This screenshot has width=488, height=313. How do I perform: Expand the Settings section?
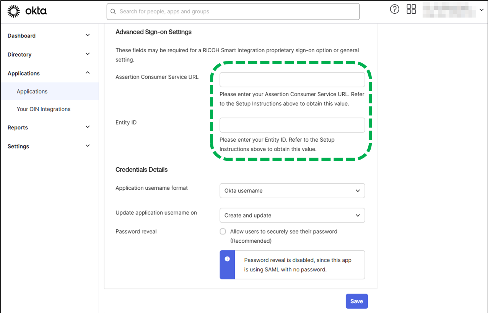[87, 146]
